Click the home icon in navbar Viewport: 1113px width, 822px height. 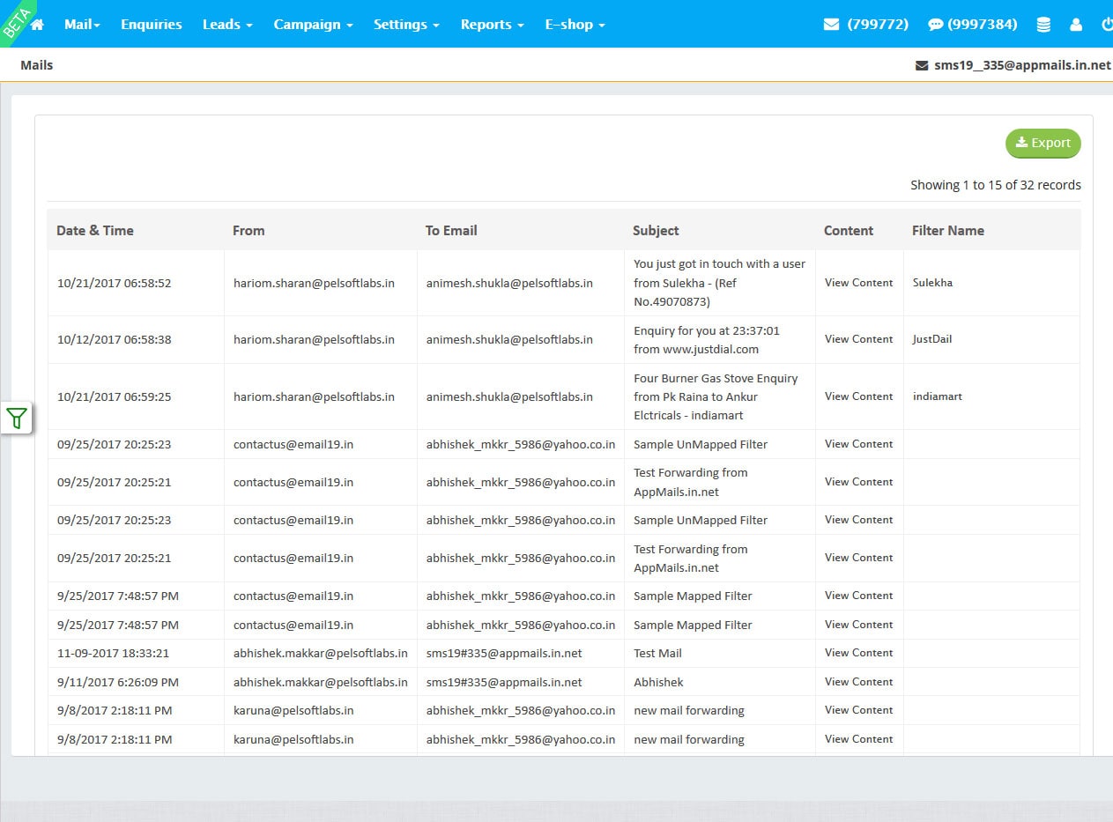37,25
